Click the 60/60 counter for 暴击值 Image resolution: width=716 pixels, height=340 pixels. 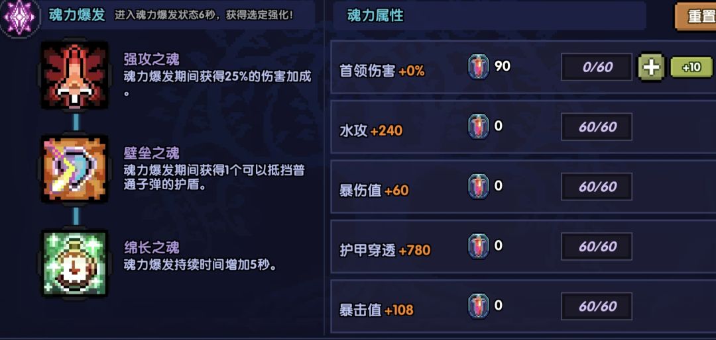[x=597, y=306]
